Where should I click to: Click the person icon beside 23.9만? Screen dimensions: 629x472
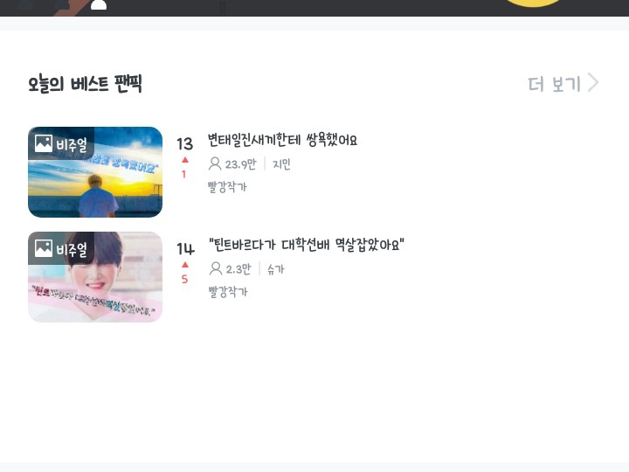pyautogui.click(x=215, y=163)
